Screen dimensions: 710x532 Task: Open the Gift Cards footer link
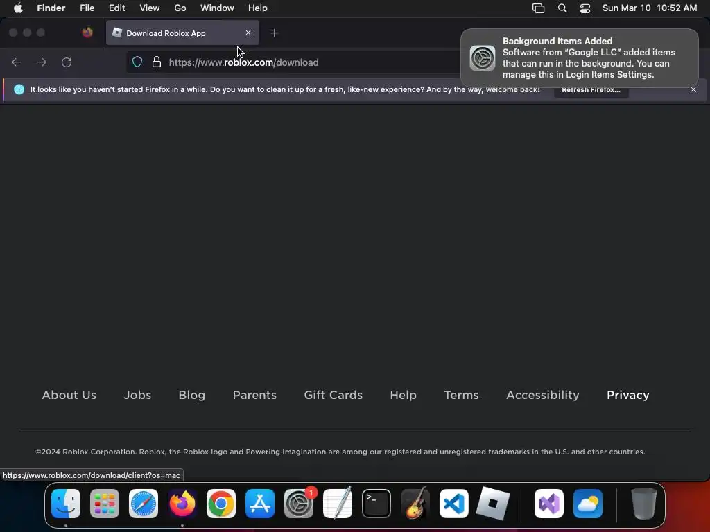tap(334, 395)
